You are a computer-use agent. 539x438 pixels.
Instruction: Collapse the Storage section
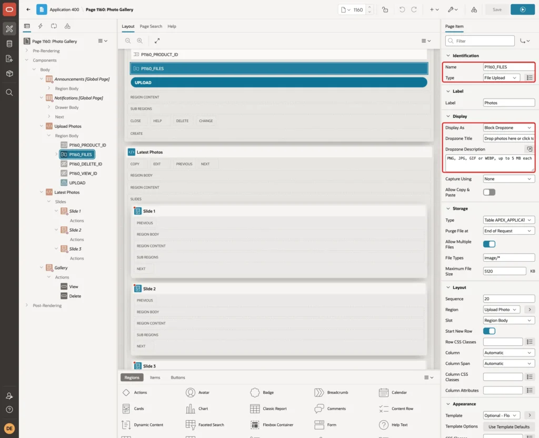(x=448, y=208)
